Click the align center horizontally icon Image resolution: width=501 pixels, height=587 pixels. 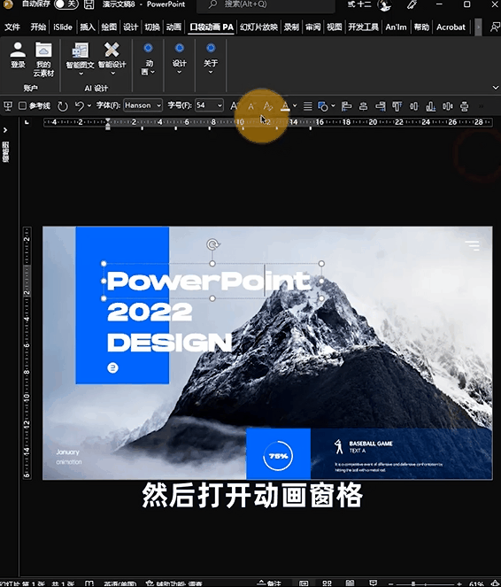coord(363,107)
